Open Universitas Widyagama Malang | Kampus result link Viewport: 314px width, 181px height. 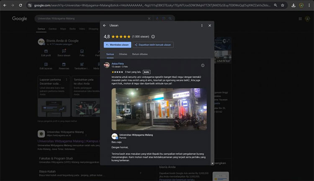click(x=68, y=141)
